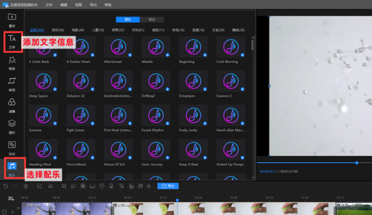The height and width of the screenshot is (215, 372).
Task: Toggle the video track lock icon
Action: pyautogui.click(x=13, y=212)
